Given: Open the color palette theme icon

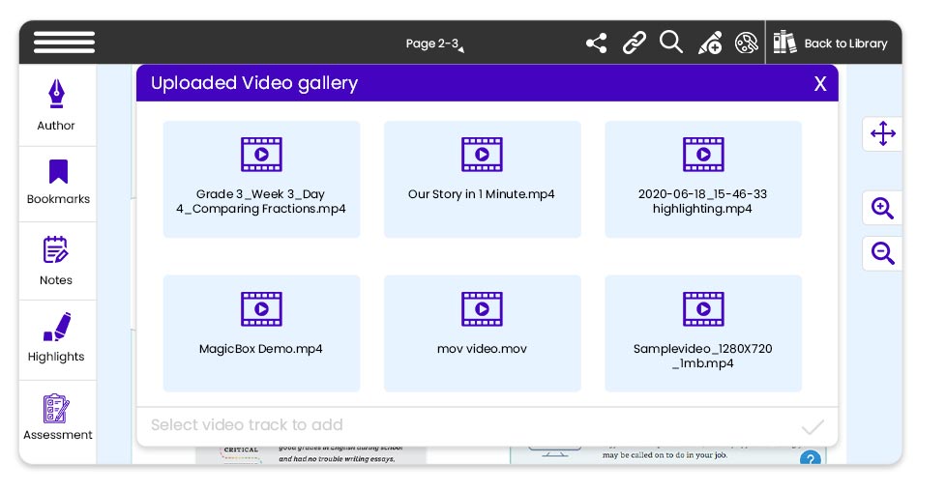Looking at the screenshot, I should pos(747,43).
